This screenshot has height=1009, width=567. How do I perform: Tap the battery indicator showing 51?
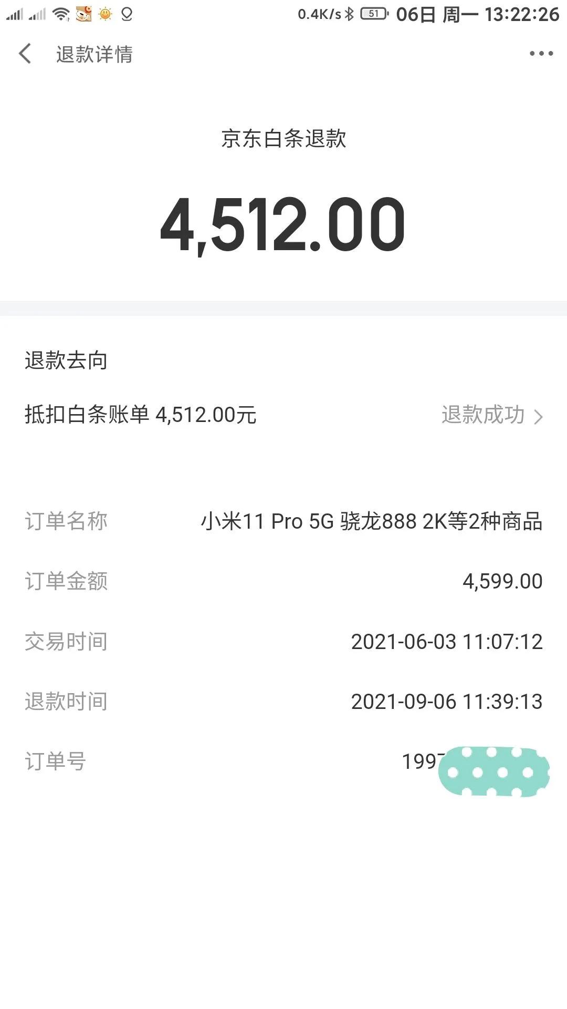pyautogui.click(x=374, y=14)
